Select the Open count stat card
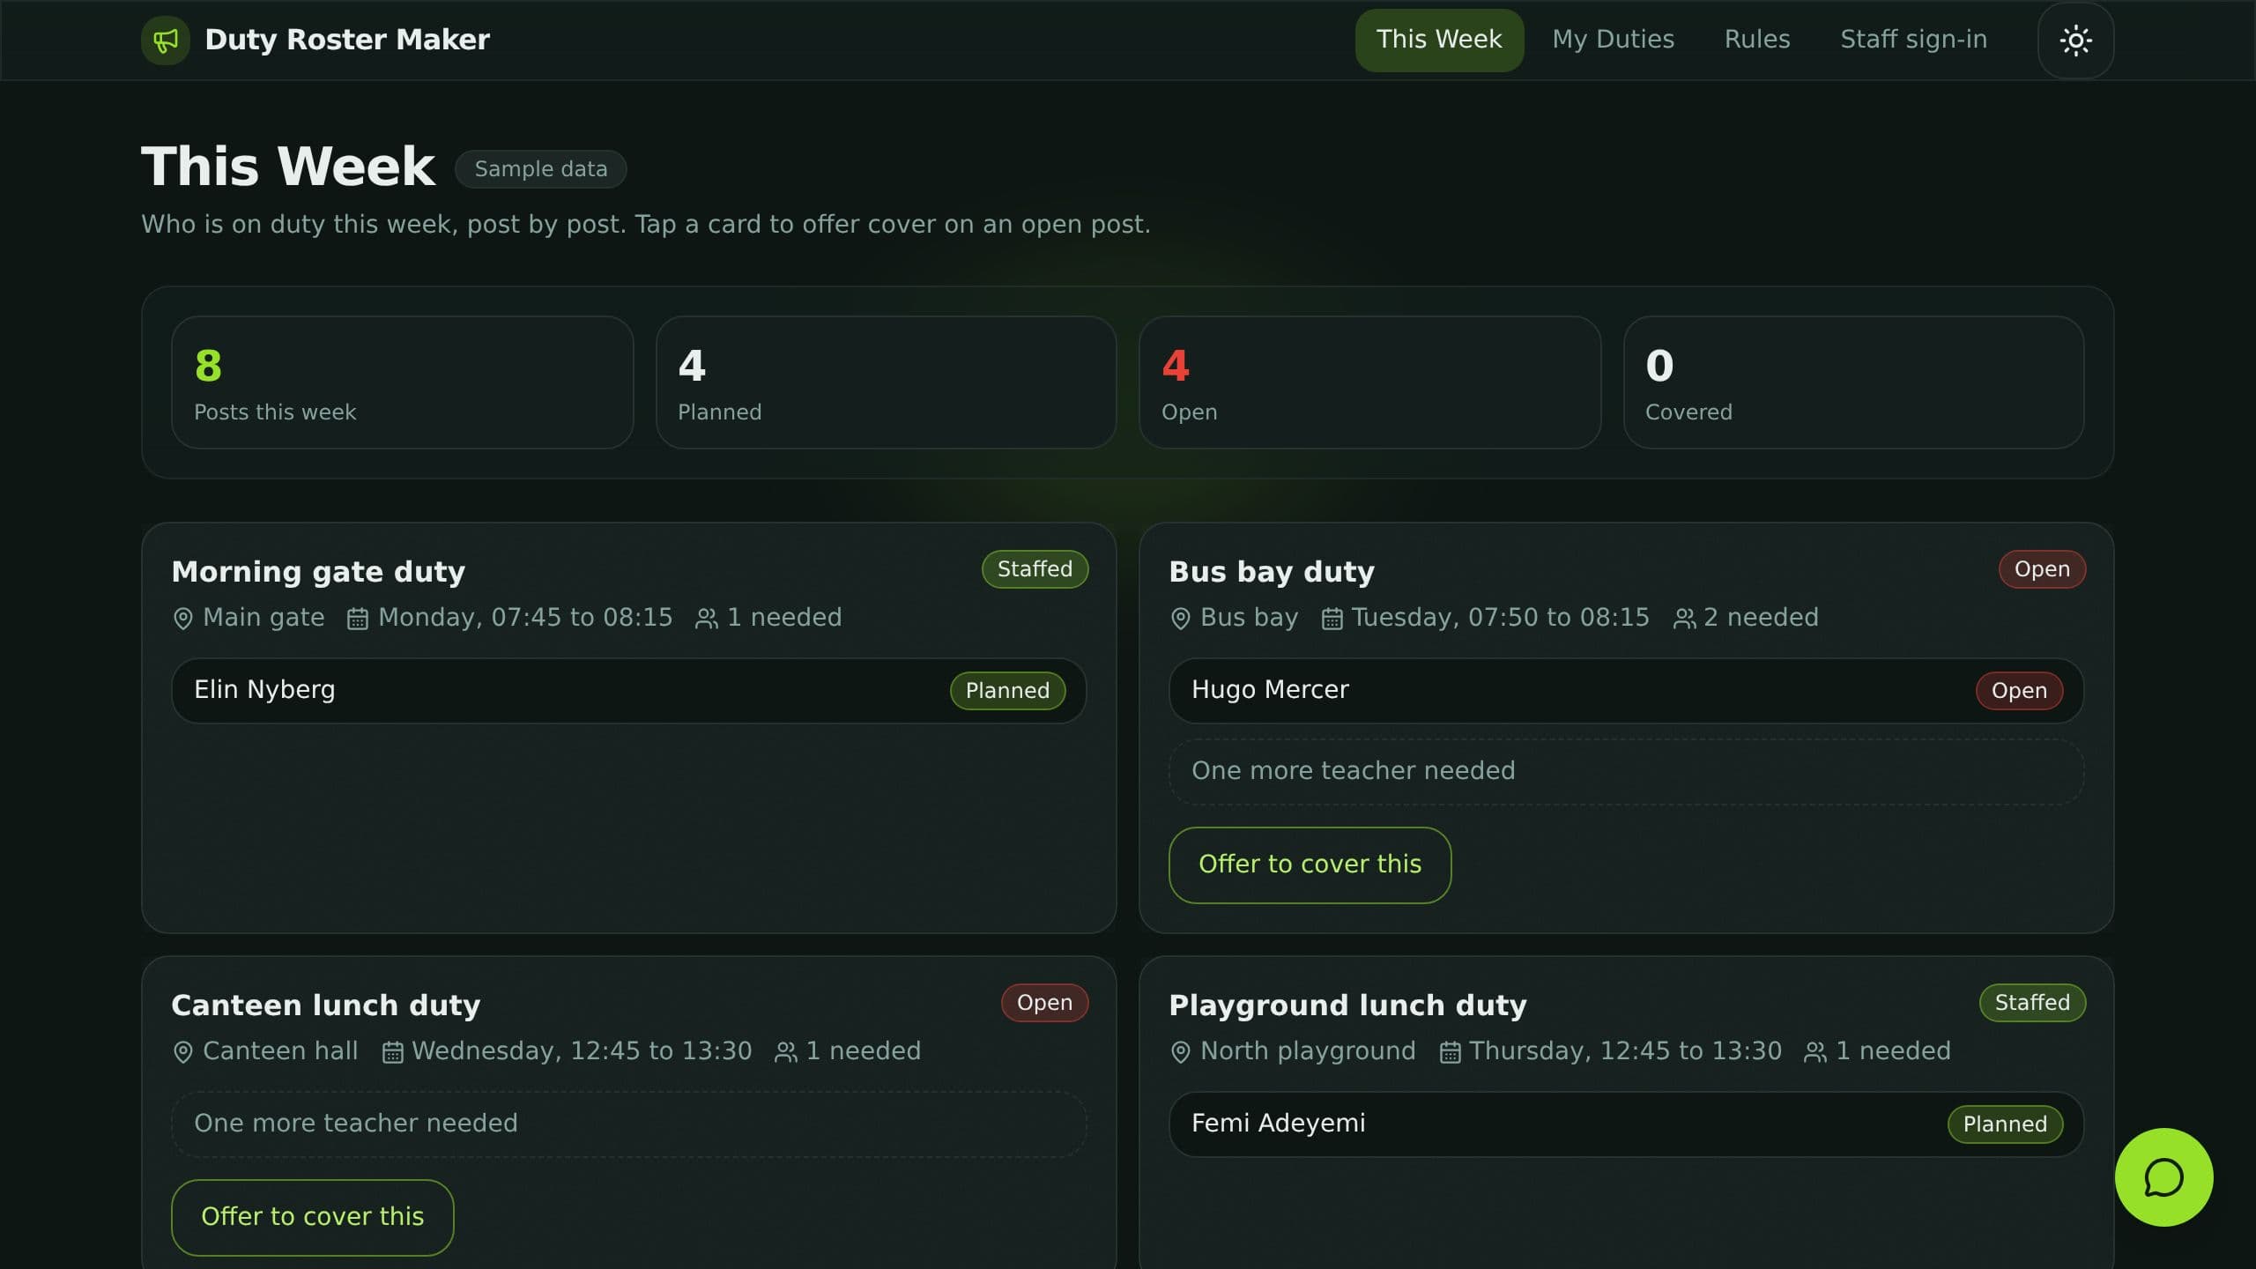Viewport: 2256px width, 1269px height. pos(1369,382)
